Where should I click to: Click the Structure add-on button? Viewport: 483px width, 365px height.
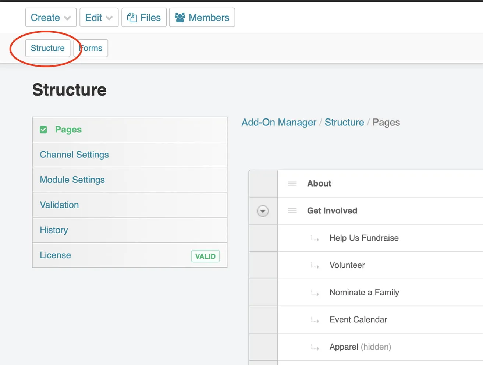click(48, 48)
